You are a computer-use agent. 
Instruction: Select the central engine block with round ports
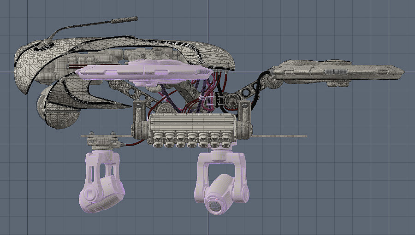click(x=192, y=130)
